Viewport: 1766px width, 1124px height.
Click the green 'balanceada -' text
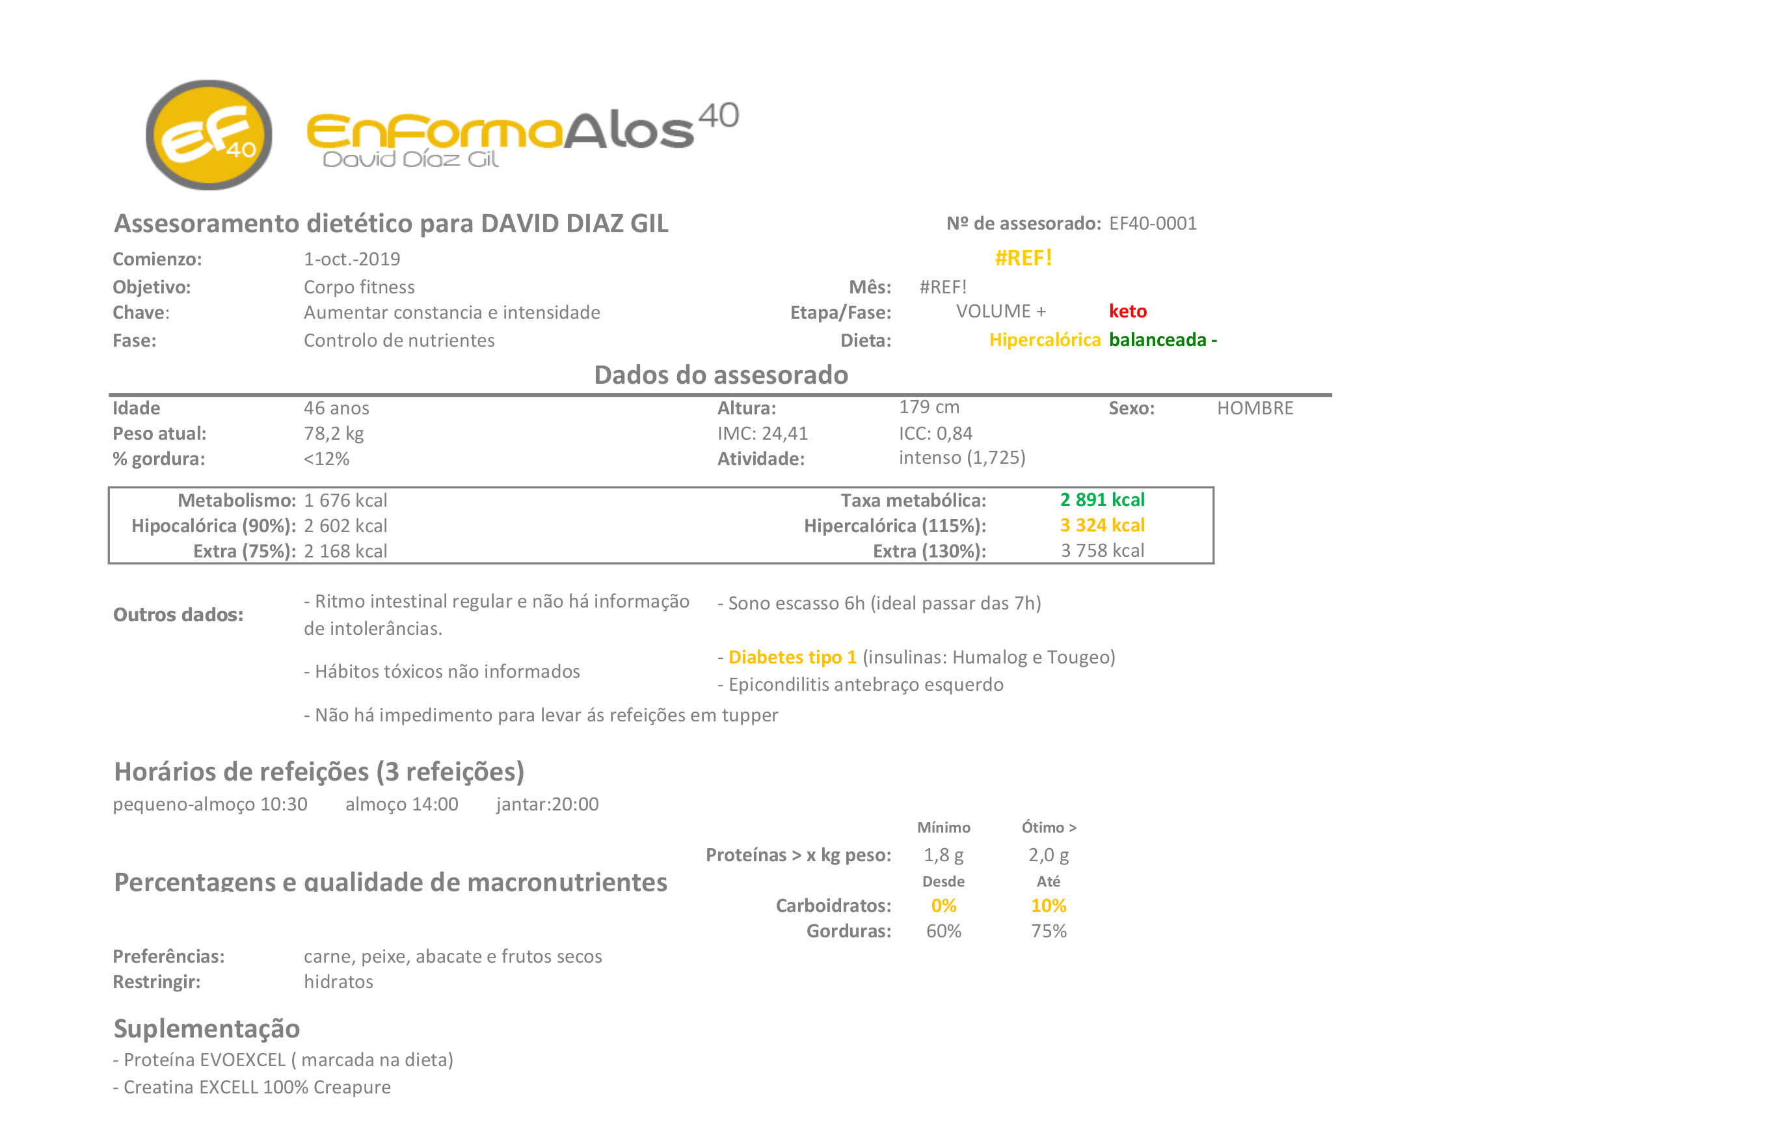(1163, 340)
